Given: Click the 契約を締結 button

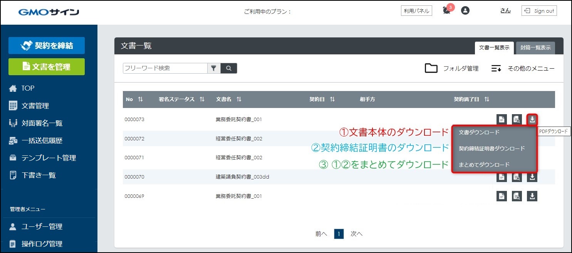Looking at the screenshot, I should click(47, 46).
